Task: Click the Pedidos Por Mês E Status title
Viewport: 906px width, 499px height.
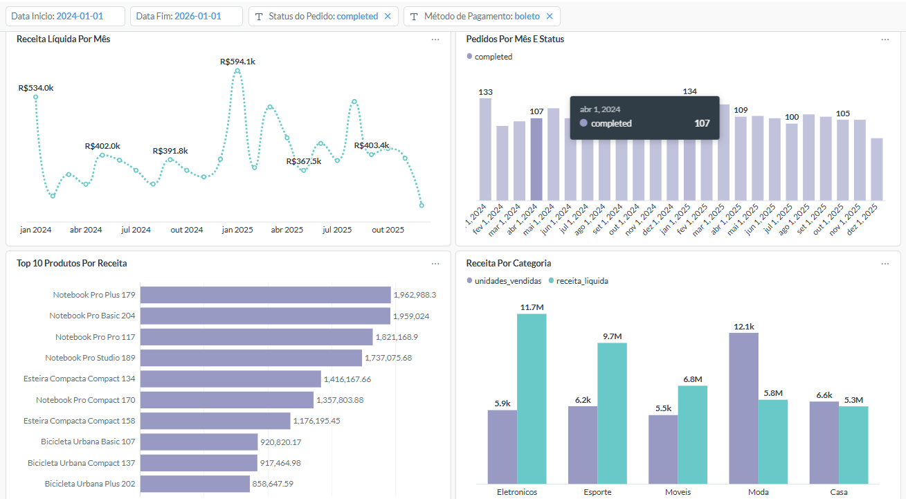Action: [515, 39]
